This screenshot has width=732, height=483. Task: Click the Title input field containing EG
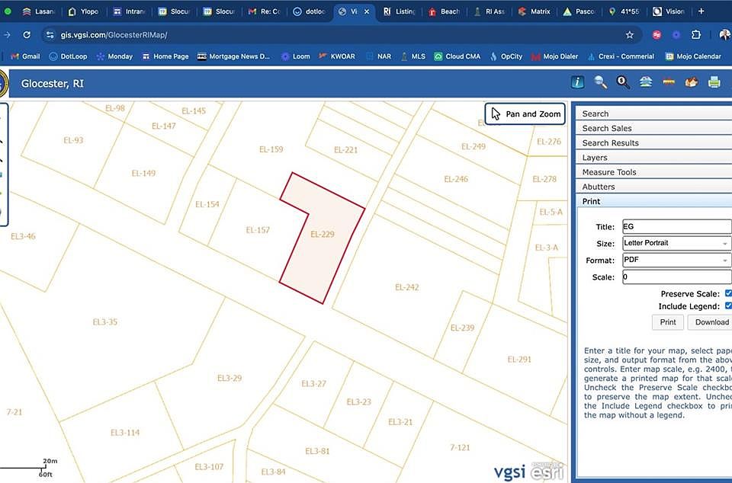point(677,226)
